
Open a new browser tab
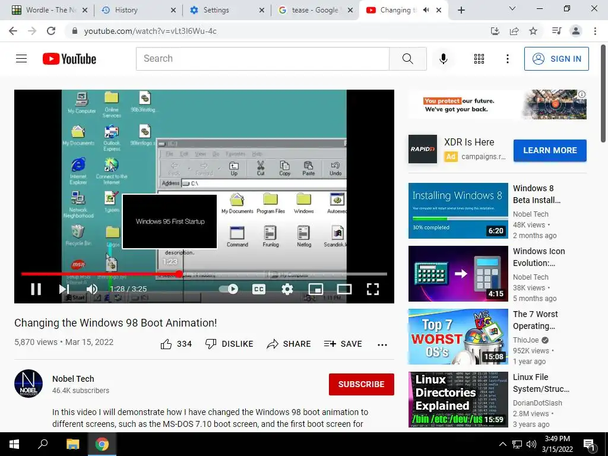tap(461, 10)
